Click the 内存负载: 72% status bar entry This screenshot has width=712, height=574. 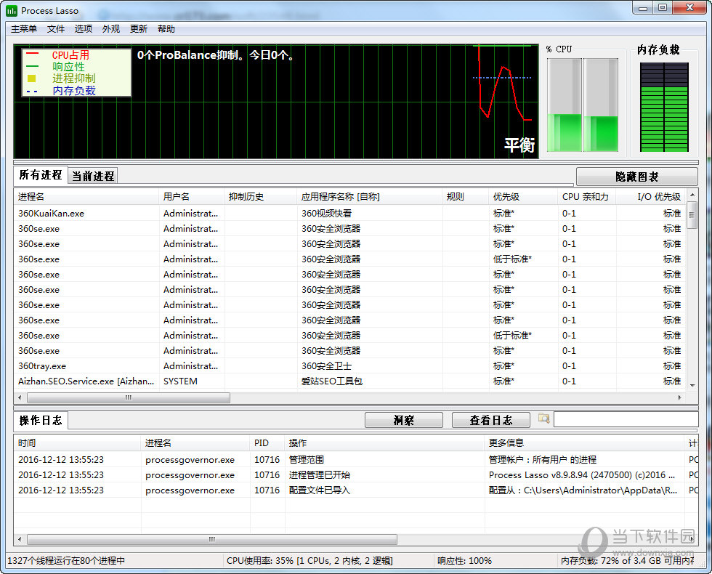(x=627, y=561)
